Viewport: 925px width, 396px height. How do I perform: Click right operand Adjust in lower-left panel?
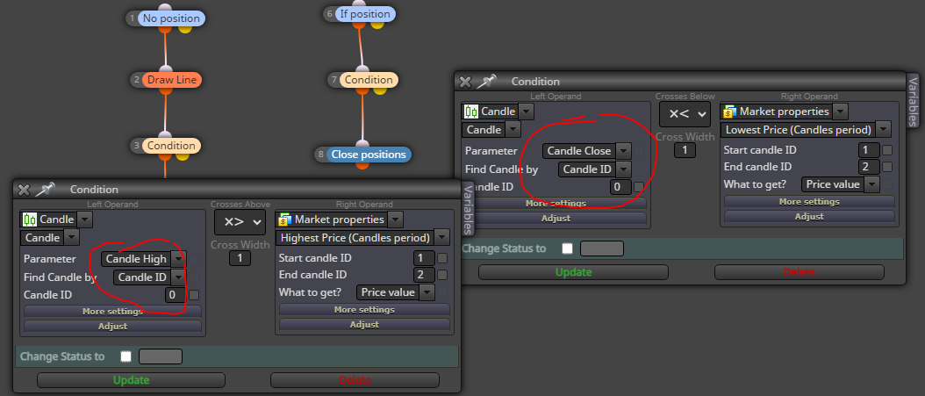pos(364,324)
